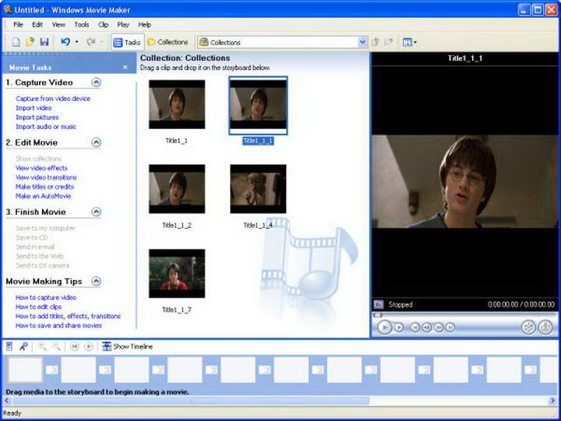Click the Import video link
The width and height of the screenshot is (561, 421).
34,108
